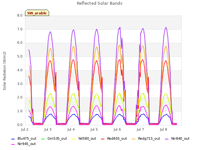Click the 1.0 y-axis tick label
Viewport: 200px width, 150px height.
click(x=20, y=111)
